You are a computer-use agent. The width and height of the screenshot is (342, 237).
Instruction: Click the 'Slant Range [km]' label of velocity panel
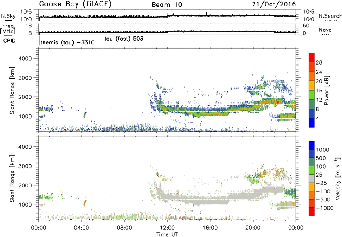pos(12,178)
